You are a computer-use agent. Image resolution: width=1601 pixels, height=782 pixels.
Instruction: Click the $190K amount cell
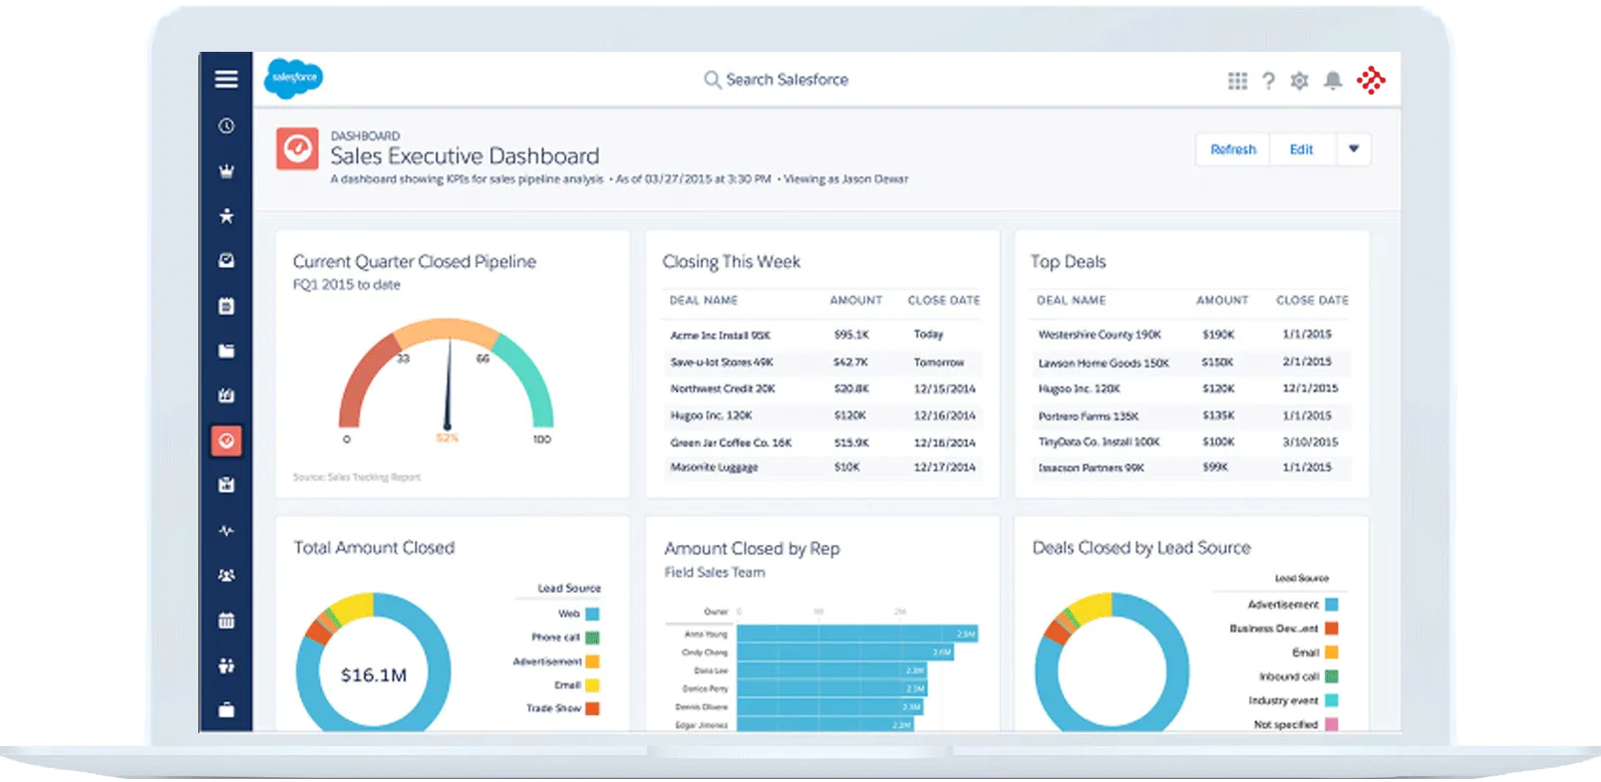coord(1218,335)
